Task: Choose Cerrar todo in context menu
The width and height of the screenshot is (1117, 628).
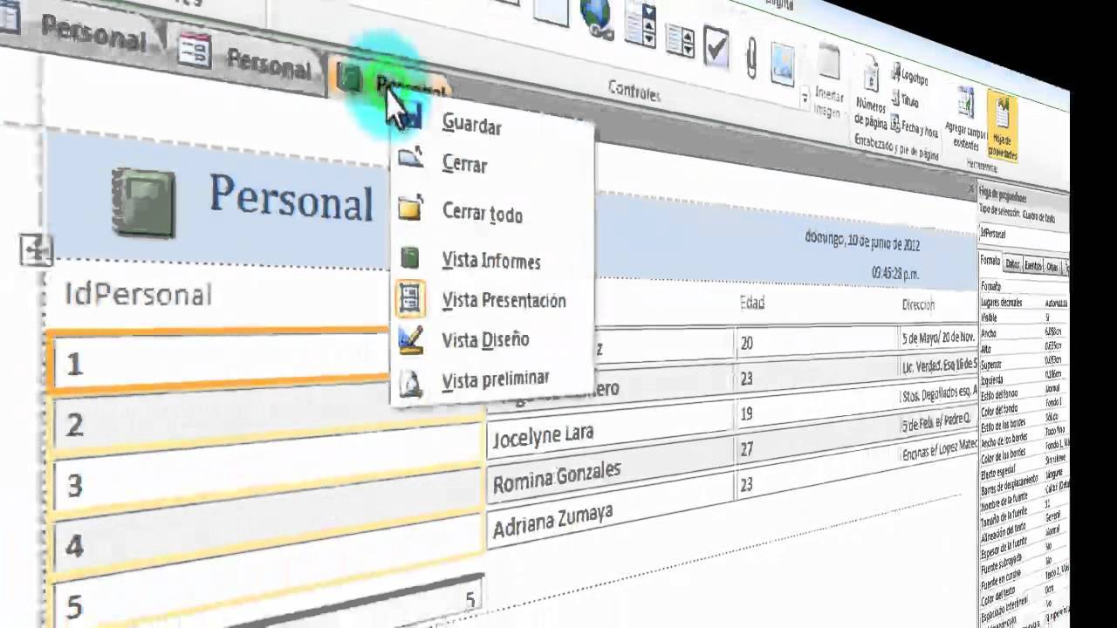Action: [482, 213]
